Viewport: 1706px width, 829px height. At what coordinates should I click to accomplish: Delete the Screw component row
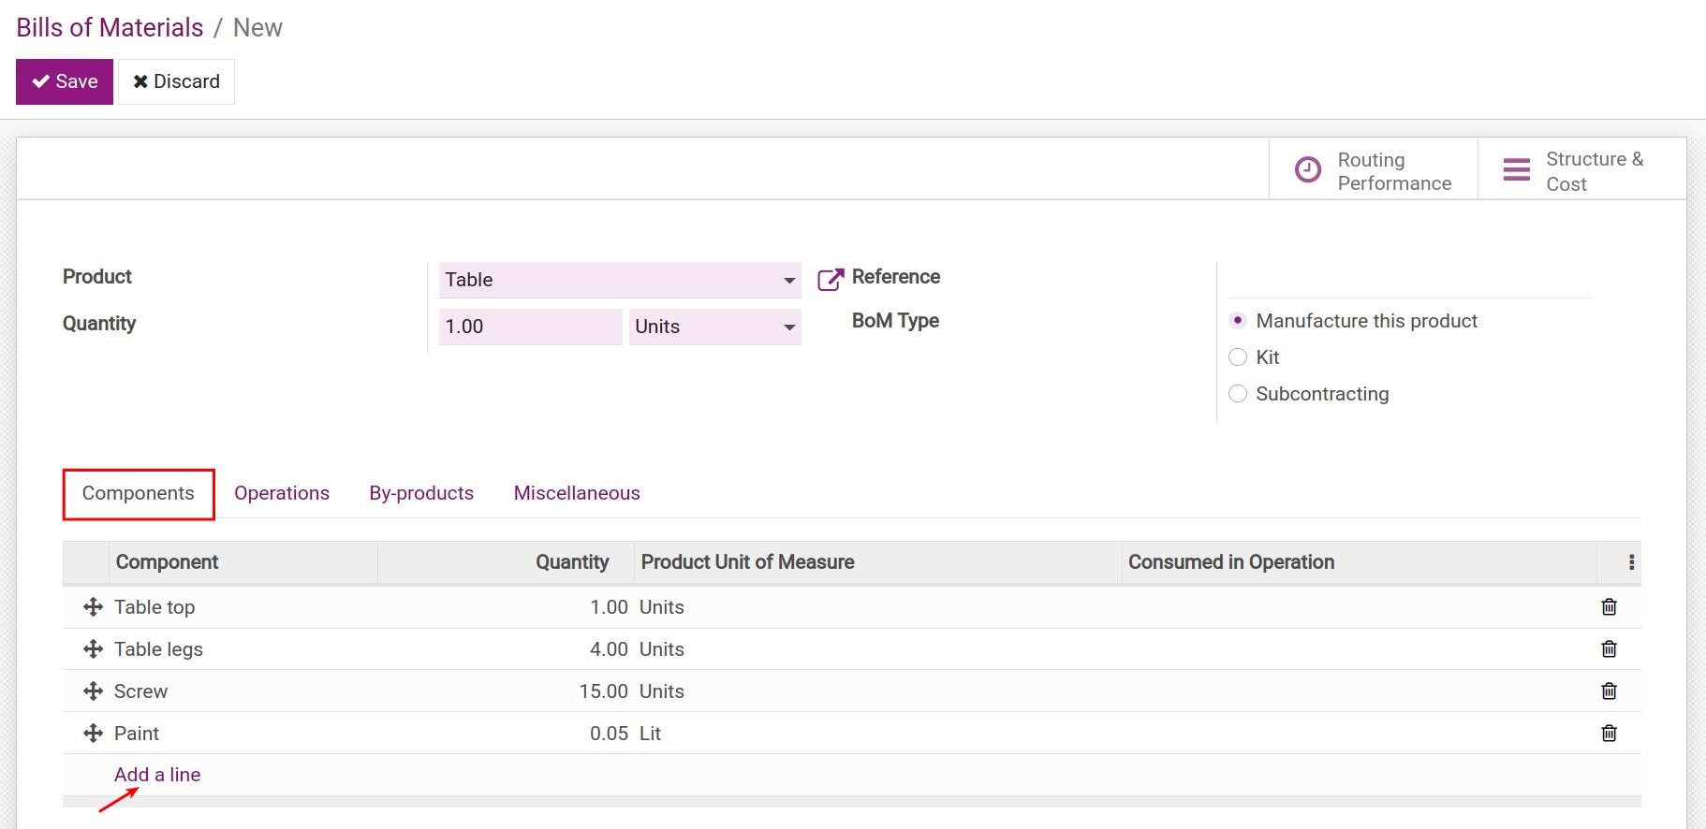pyautogui.click(x=1609, y=691)
